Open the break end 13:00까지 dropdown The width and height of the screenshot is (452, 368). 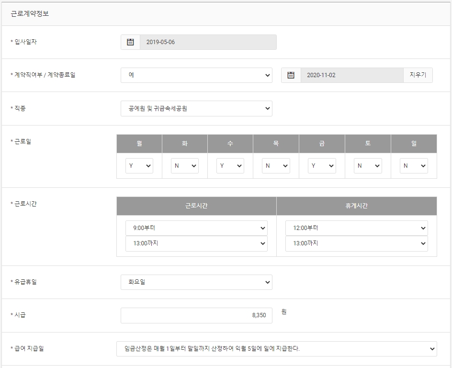tap(357, 244)
